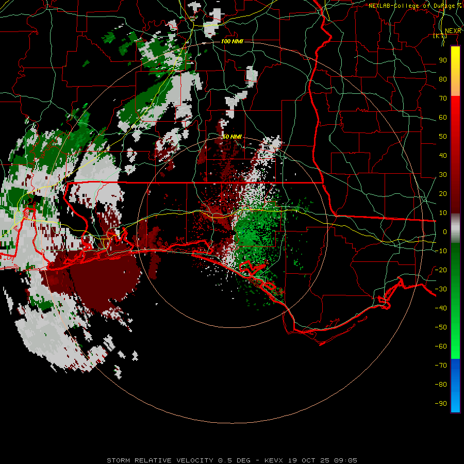The height and width of the screenshot is (464, 464).
Task: Click the -20 value on velocity scale
Action: [x=441, y=270]
